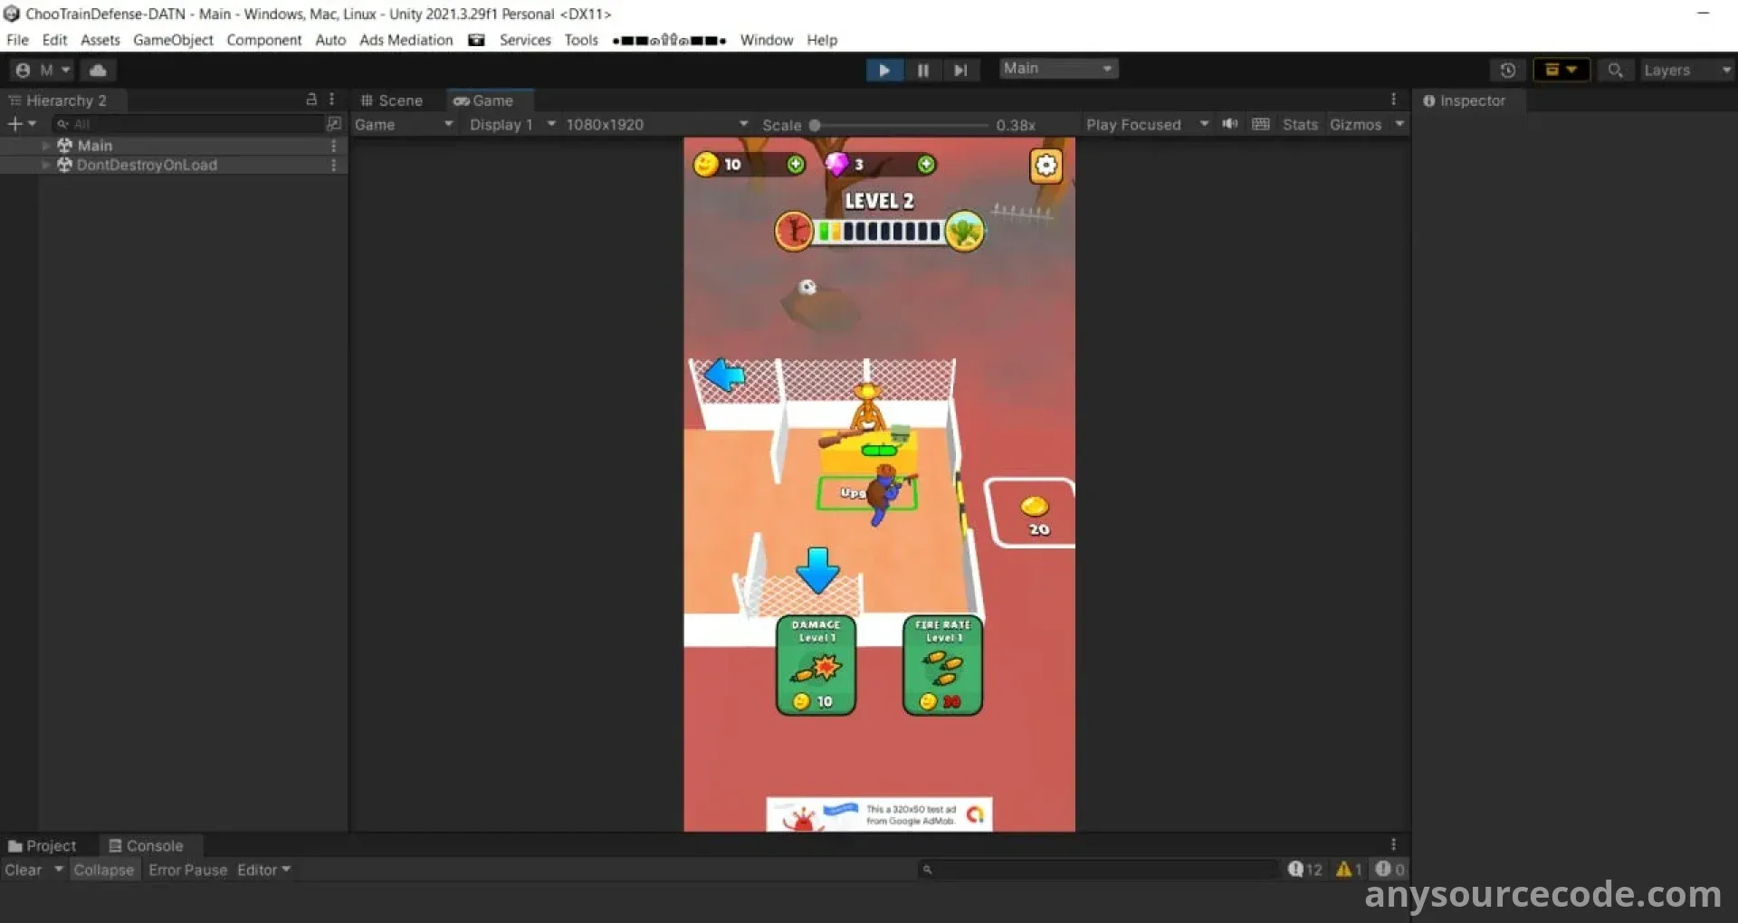
Task: Click the Play button in the toolbar
Action: [x=883, y=71]
